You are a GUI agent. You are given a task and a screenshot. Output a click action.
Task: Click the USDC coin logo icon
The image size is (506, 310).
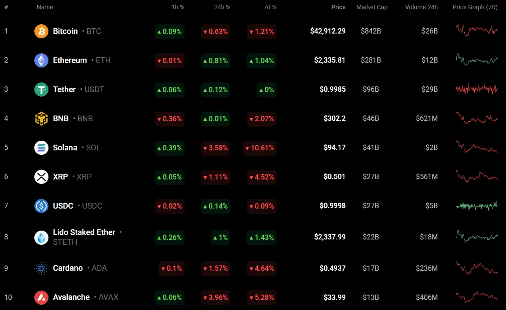pos(41,206)
